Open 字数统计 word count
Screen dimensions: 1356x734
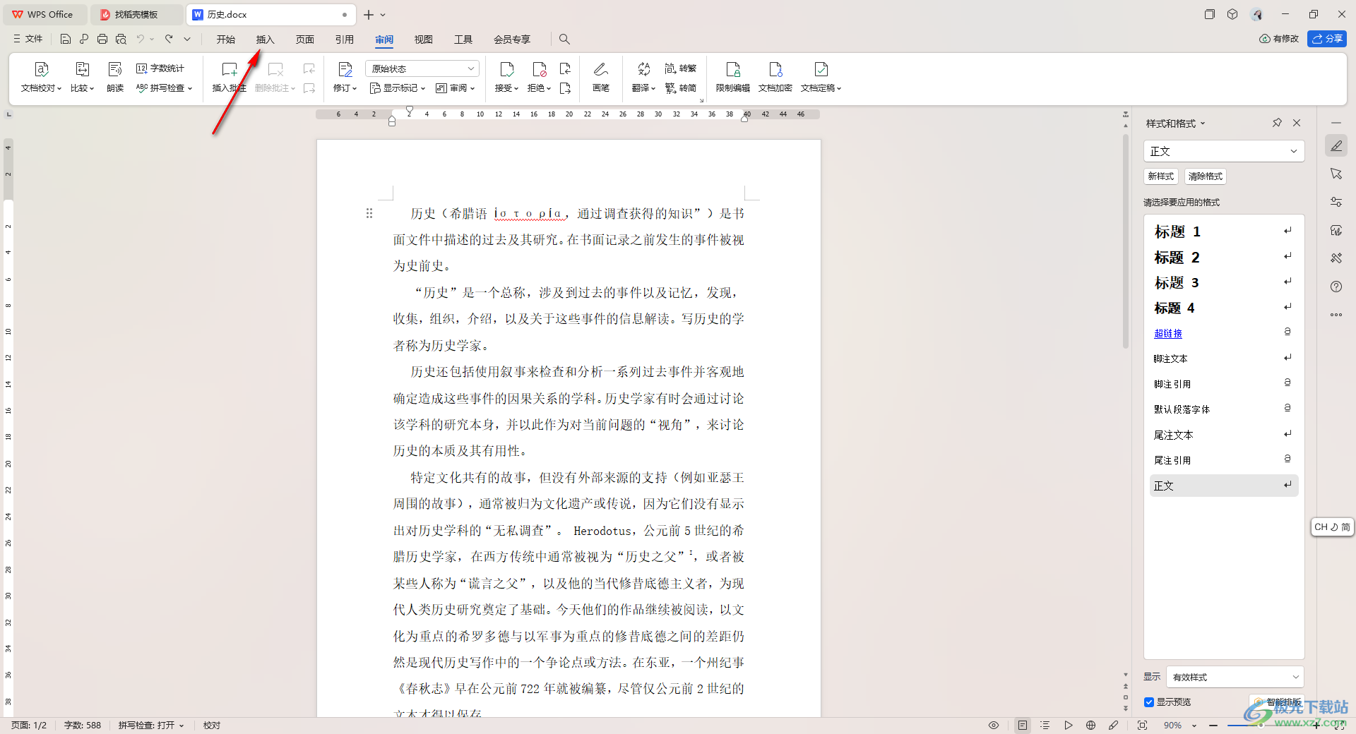[160, 68]
